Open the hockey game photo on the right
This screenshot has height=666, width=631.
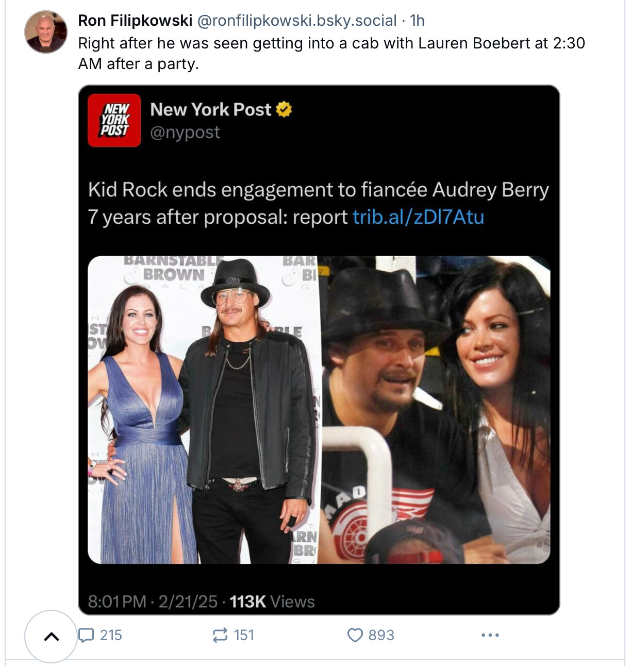(436, 410)
